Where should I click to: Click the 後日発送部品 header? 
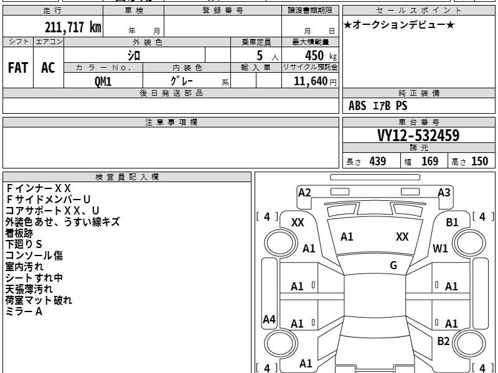click(x=171, y=93)
